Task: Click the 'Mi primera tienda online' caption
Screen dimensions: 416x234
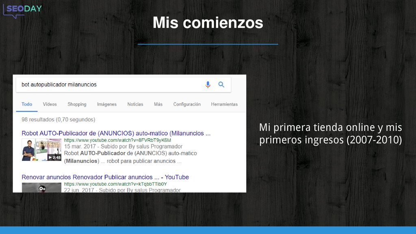Action: click(330, 133)
